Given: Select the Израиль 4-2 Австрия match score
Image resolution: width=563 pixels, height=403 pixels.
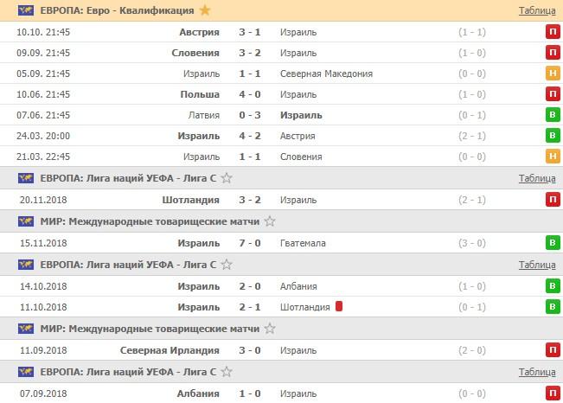Looking at the screenshot, I should (x=252, y=136).
